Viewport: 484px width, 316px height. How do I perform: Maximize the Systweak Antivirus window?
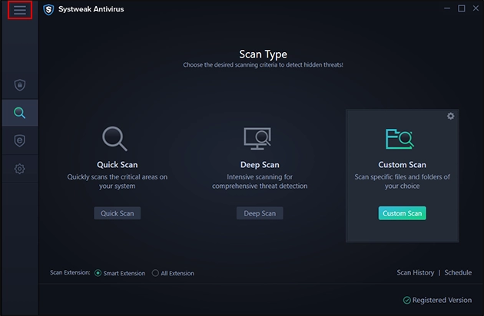click(461, 9)
